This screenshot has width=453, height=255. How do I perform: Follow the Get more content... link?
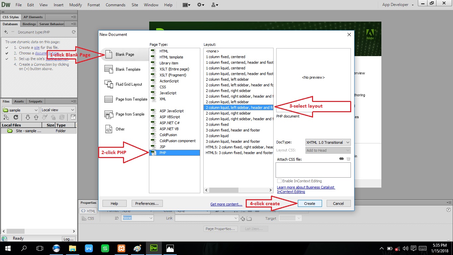226,204
